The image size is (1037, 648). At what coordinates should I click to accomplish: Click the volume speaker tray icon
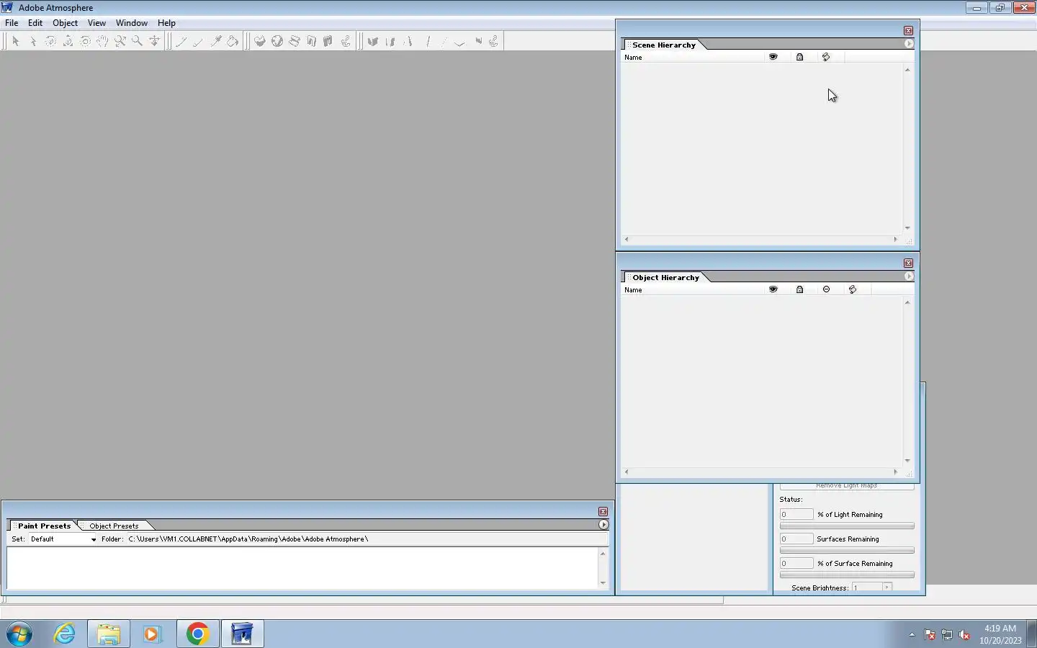[x=964, y=635]
